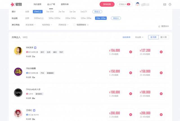The image size is (180, 121).
Task: Click the blurred username in header
Action: [x=145, y=5]
